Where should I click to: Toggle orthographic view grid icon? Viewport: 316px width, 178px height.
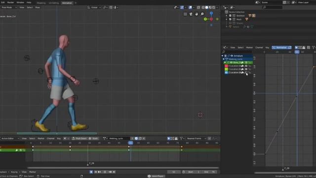pyautogui.click(x=185, y=14)
